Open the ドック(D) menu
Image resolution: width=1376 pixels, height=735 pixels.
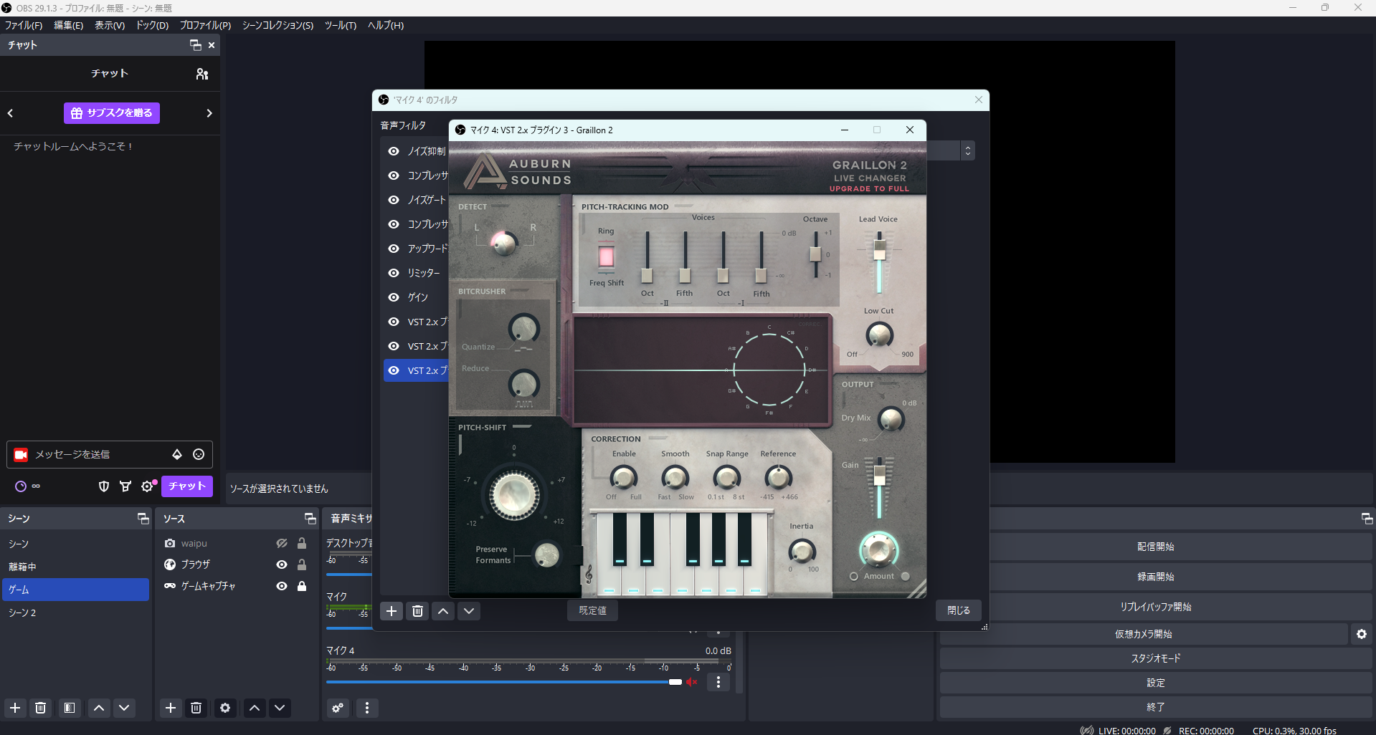point(152,25)
